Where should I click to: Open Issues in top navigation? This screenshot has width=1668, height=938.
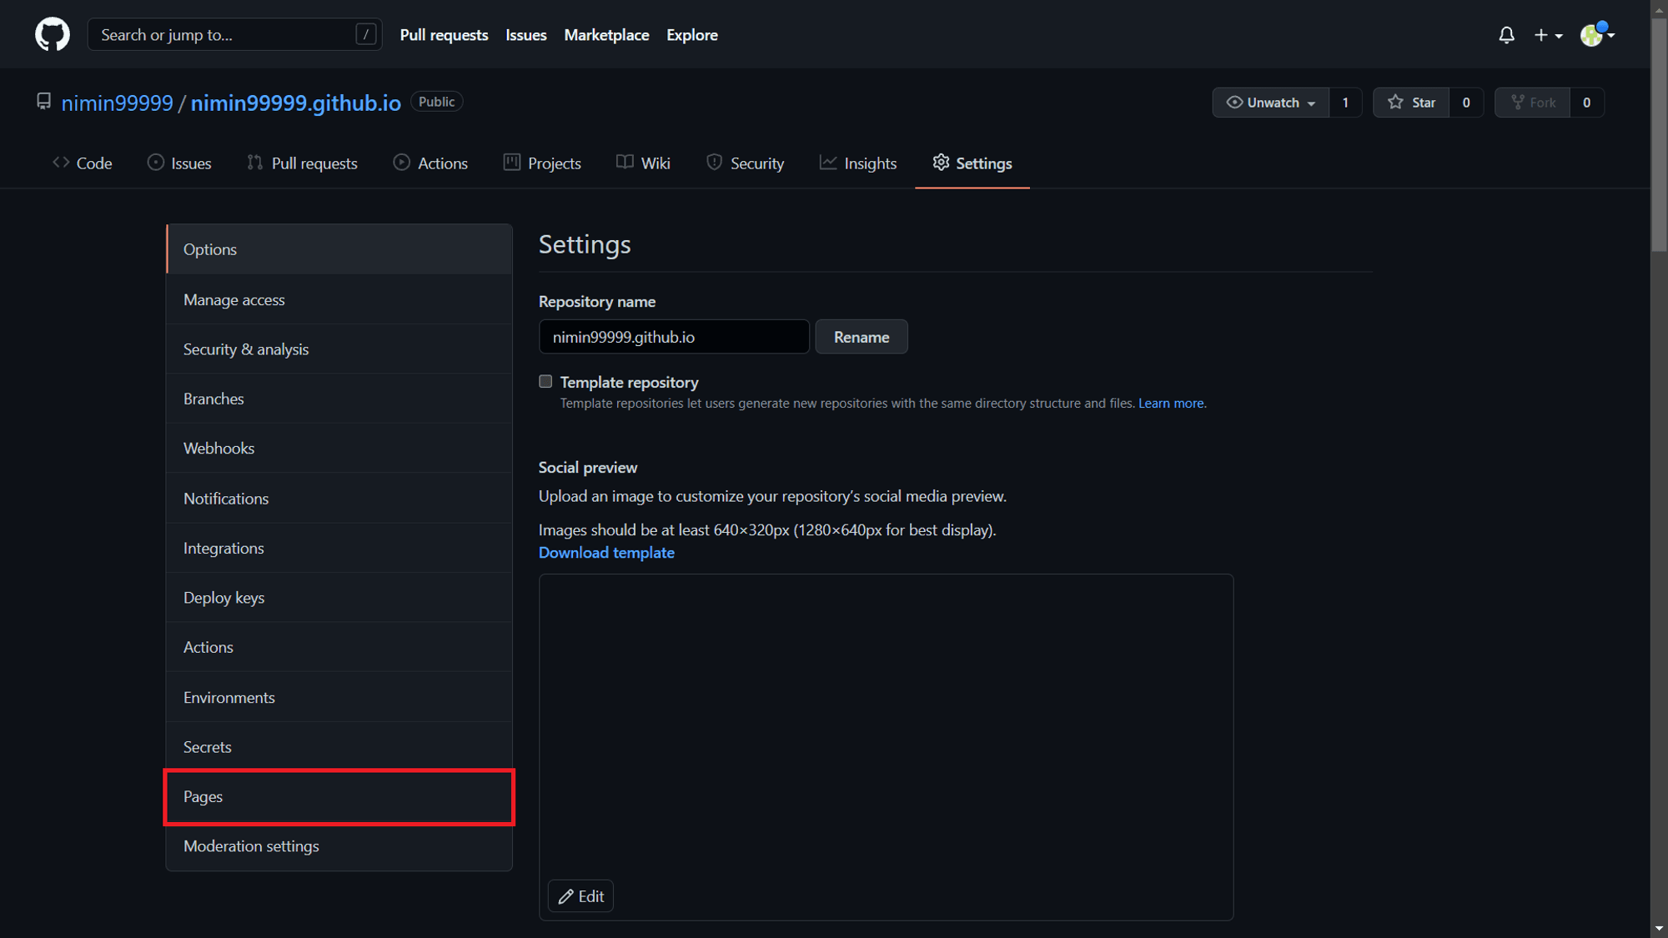click(x=526, y=35)
